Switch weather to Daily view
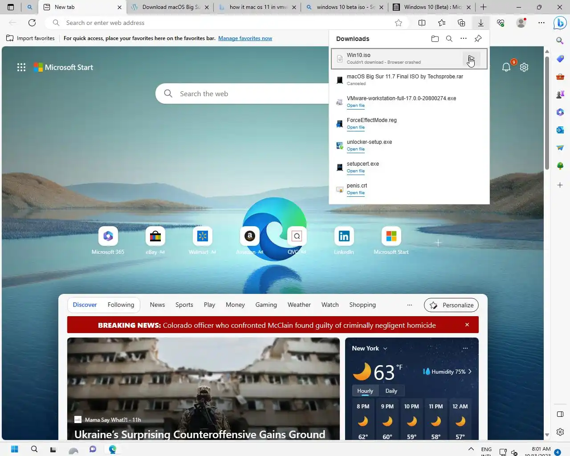The width and height of the screenshot is (570, 456). coord(391,391)
